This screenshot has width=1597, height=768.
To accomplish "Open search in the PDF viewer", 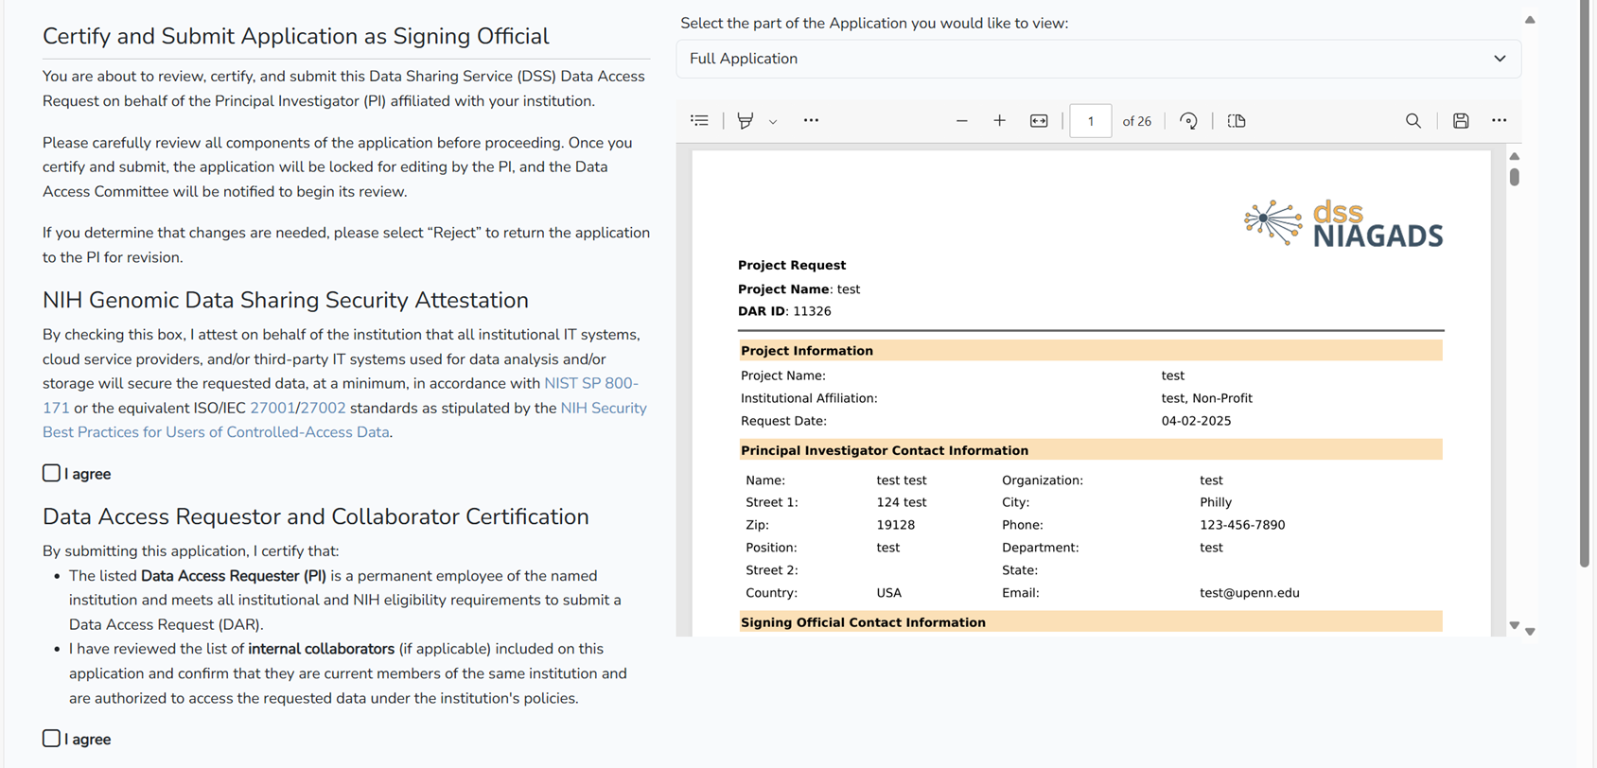I will [x=1413, y=121].
